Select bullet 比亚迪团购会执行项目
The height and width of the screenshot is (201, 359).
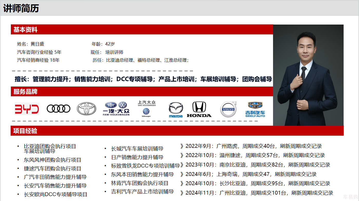(50, 147)
